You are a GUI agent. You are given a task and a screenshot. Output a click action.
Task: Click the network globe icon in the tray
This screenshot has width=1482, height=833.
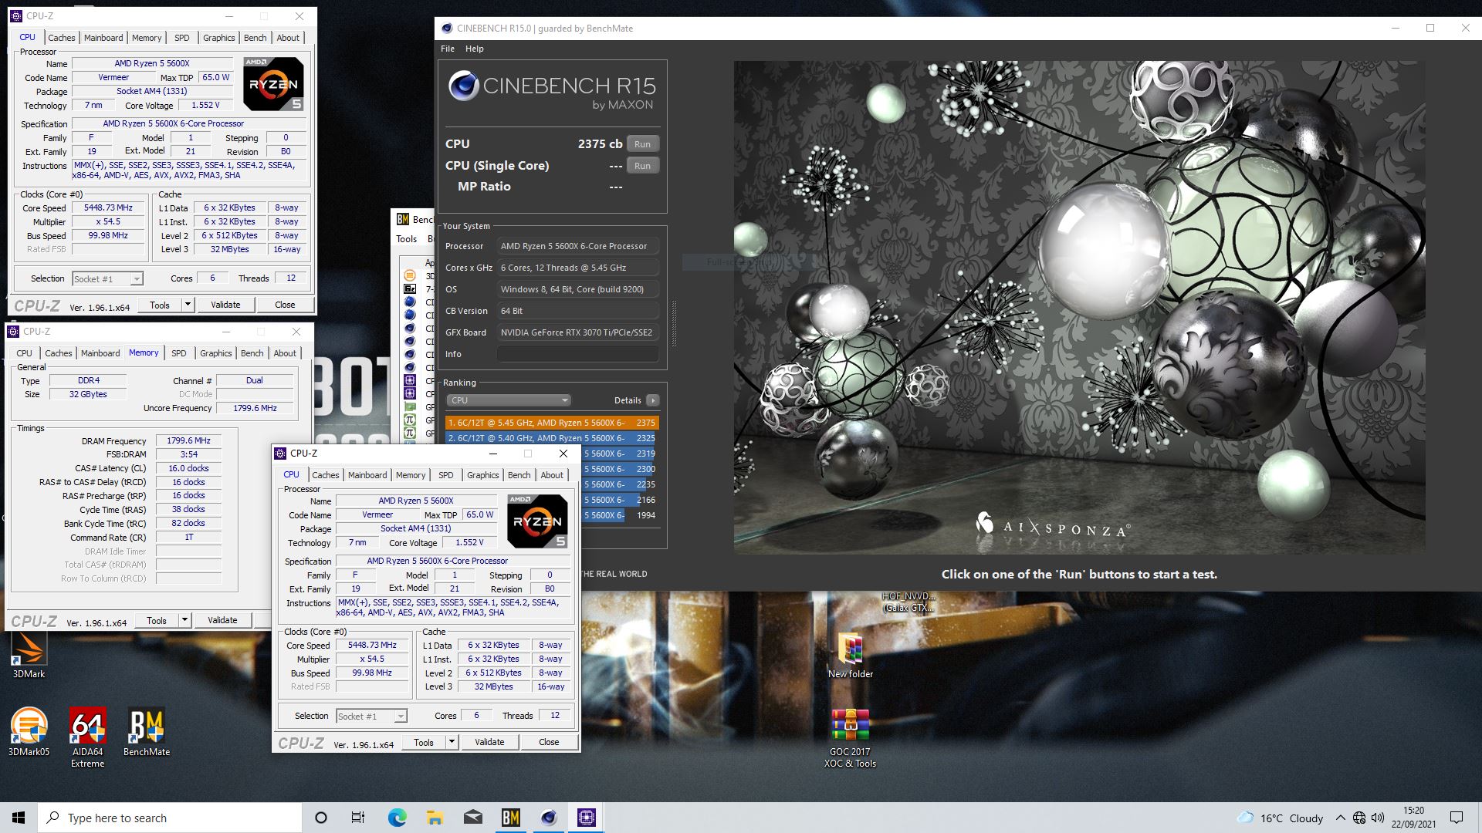(x=1359, y=818)
